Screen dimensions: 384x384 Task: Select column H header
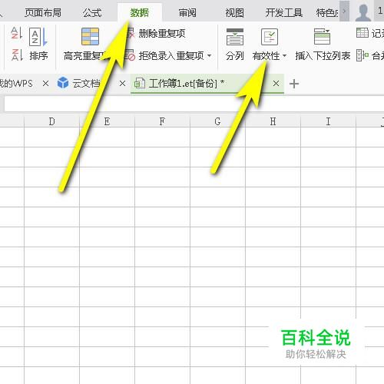click(273, 121)
